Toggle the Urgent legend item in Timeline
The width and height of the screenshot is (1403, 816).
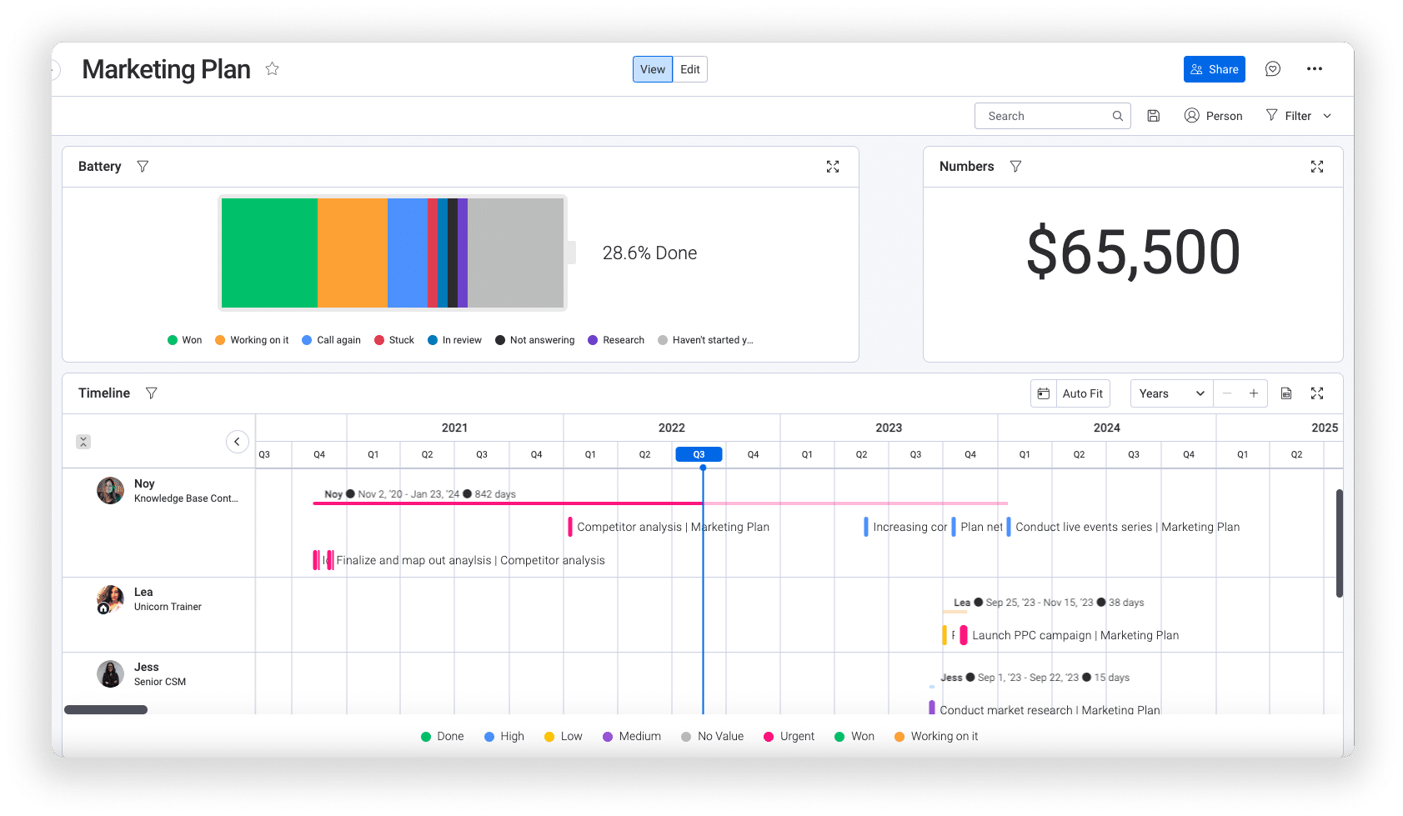789,737
